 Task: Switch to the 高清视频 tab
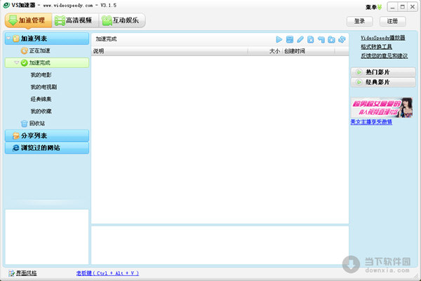click(x=73, y=21)
